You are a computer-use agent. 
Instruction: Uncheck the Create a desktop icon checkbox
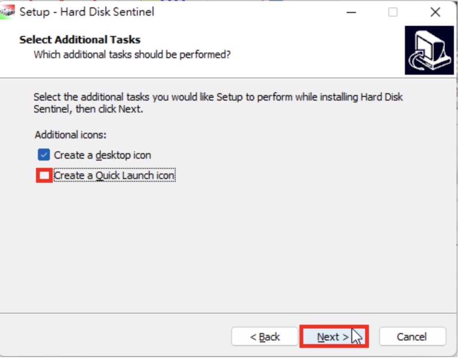tap(44, 155)
